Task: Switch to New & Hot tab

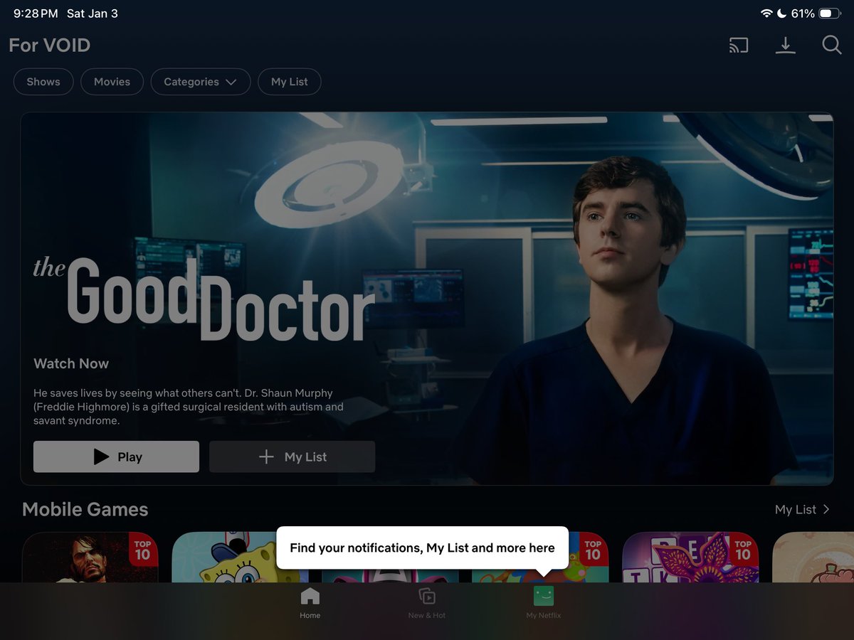Action: pyautogui.click(x=427, y=603)
